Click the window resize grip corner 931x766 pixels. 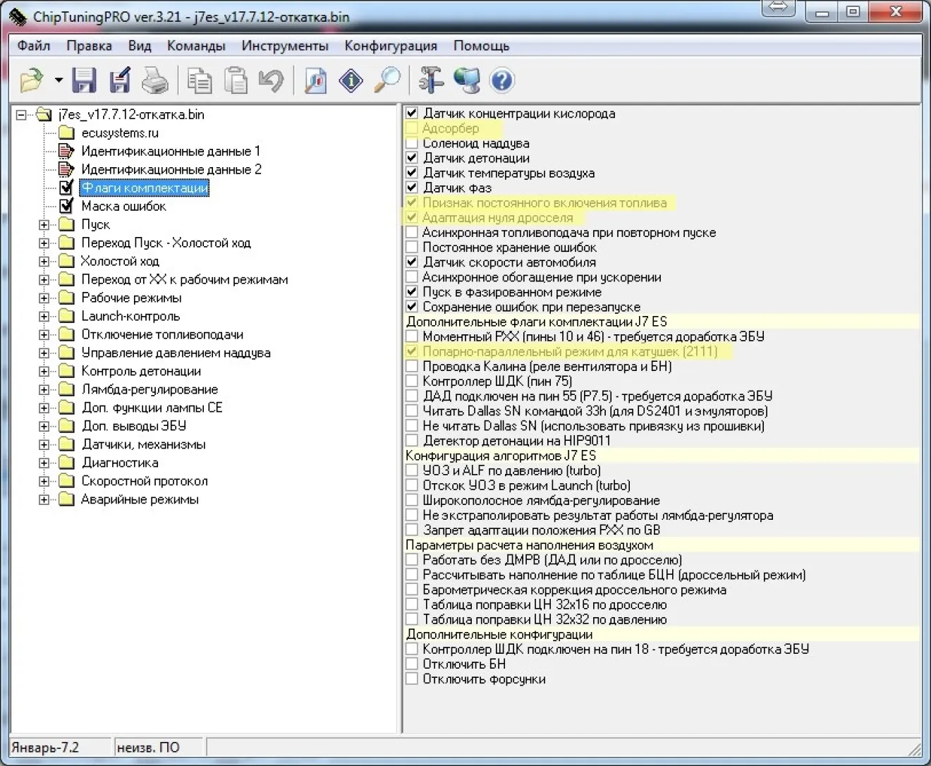[914, 749]
